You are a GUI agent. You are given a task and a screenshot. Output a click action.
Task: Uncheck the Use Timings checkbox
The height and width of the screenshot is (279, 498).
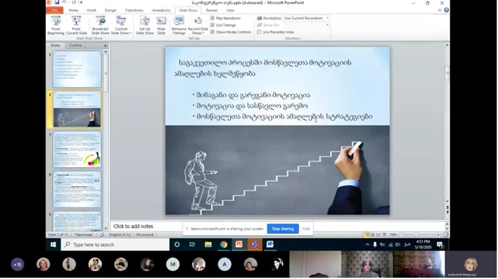pos(213,24)
